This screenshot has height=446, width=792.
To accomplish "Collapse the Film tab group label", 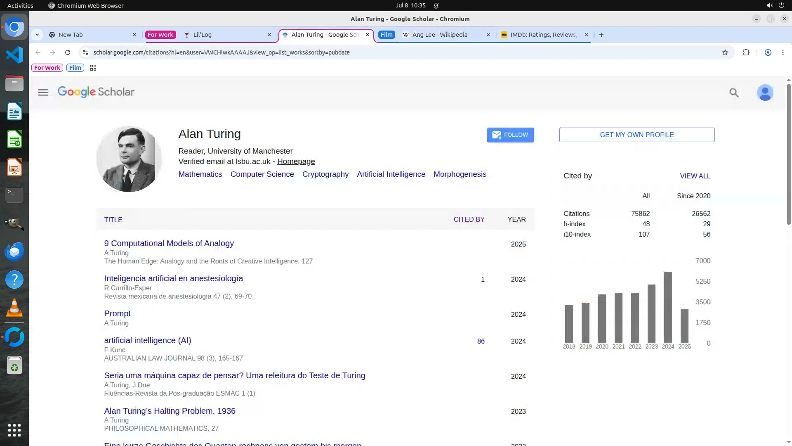I will pyautogui.click(x=387, y=35).
